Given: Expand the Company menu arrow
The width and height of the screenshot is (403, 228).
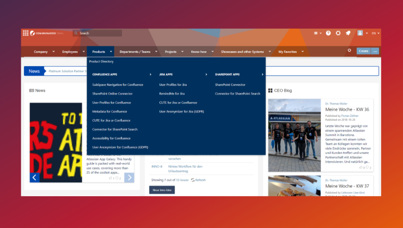Looking at the screenshot, I should coord(53,52).
